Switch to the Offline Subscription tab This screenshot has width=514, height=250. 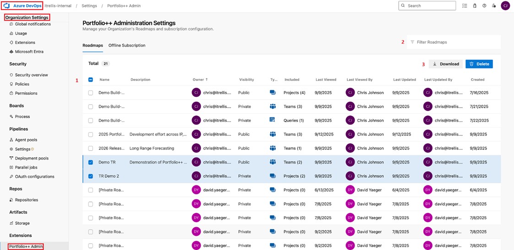pyautogui.click(x=127, y=45)
